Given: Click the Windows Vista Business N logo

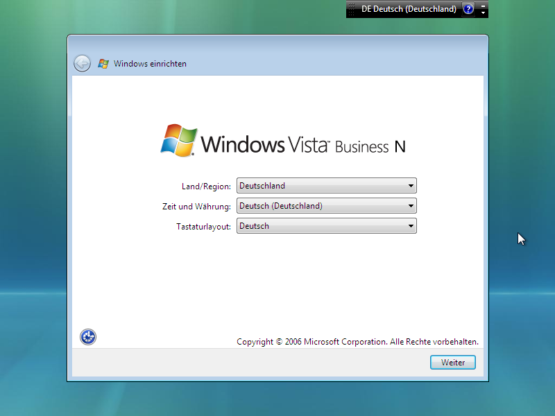Looking at the screenshot, I should (283, 141).
